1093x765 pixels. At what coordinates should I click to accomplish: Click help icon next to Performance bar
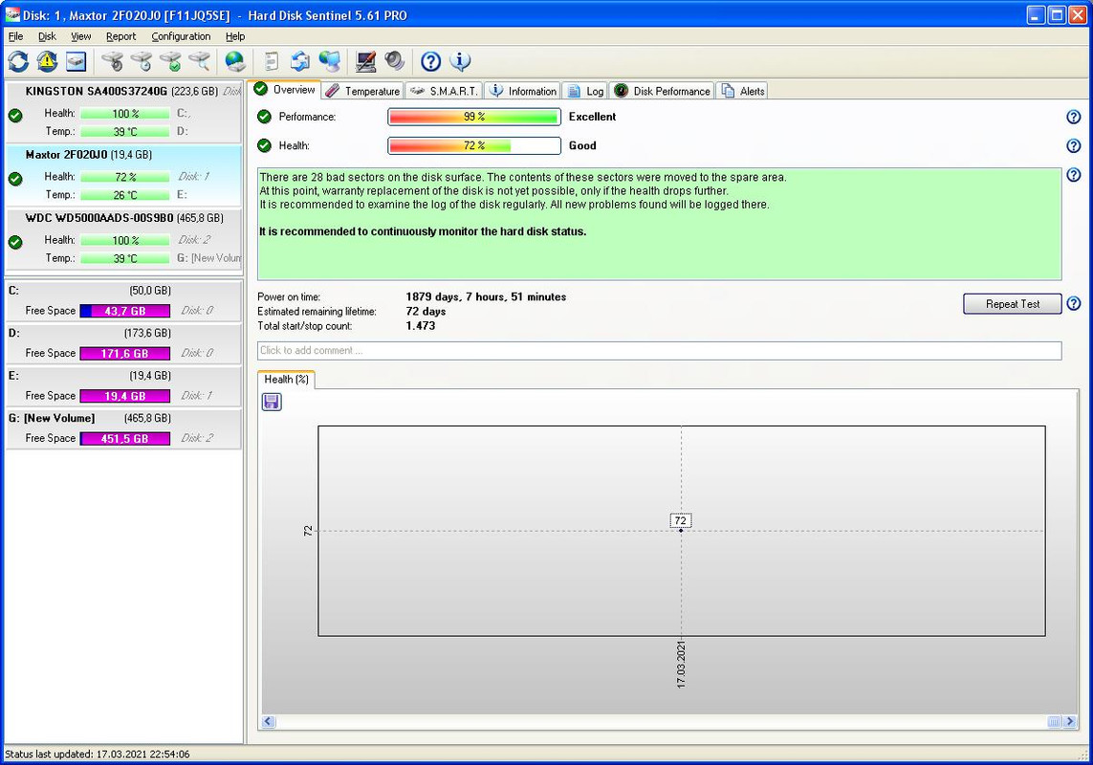(1074, 118)
